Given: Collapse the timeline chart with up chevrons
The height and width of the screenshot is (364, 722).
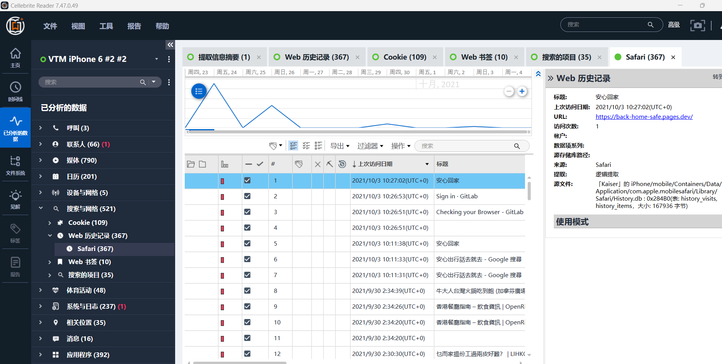Looking at the screenshot, I should pos(538,74).
